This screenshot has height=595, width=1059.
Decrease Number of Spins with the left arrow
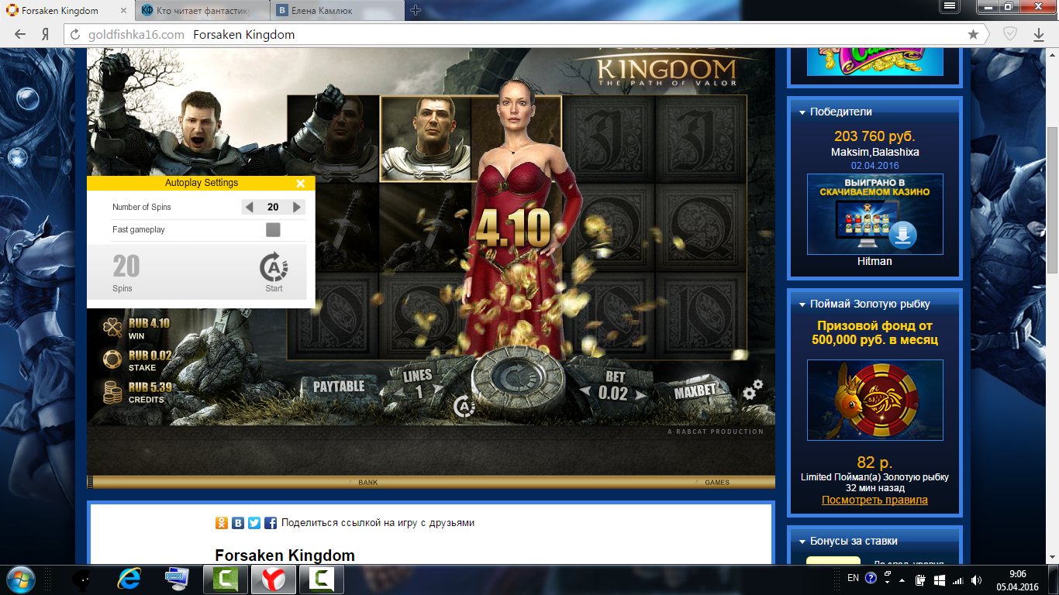click(249, 207)
